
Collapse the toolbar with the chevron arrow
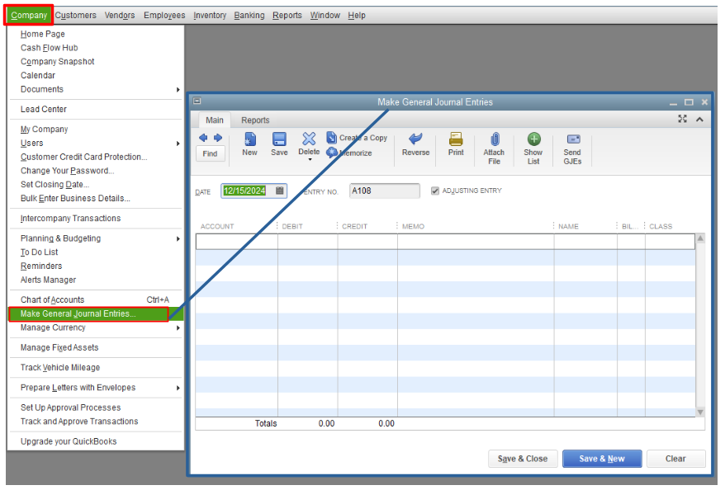pyautogui.click(x=699, y=119)
